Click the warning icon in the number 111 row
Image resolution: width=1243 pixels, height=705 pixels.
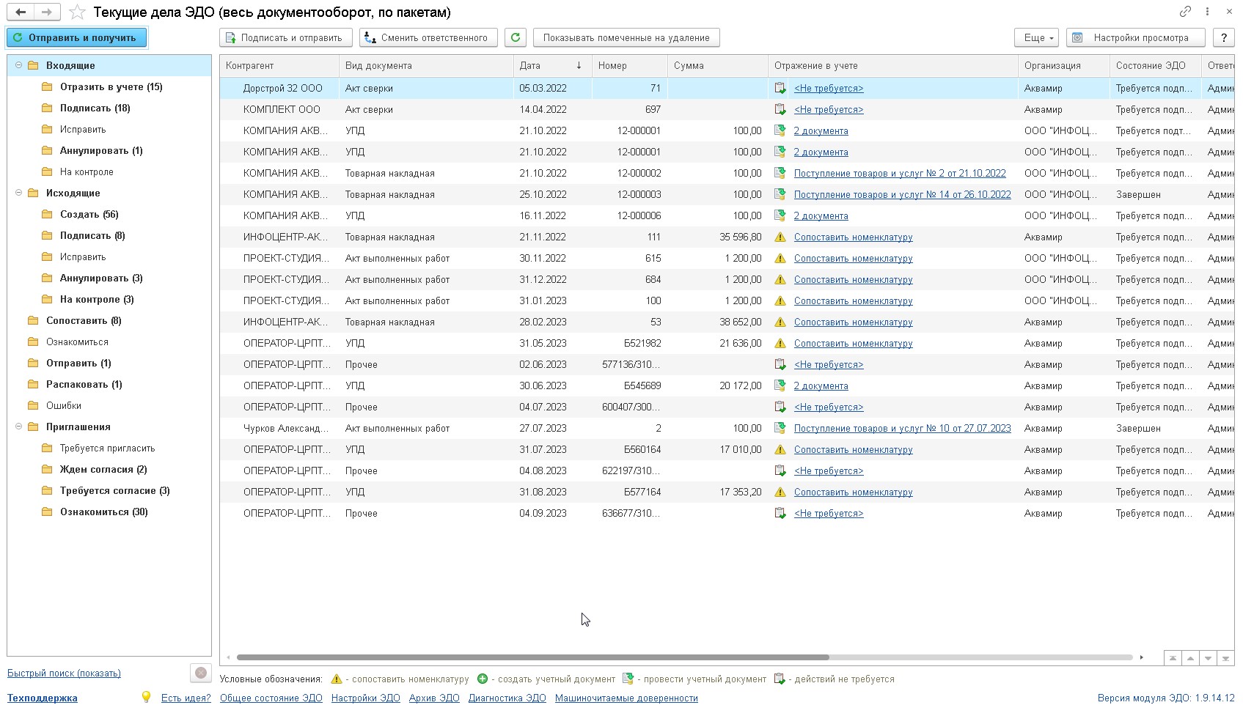[x=780, y=237]
